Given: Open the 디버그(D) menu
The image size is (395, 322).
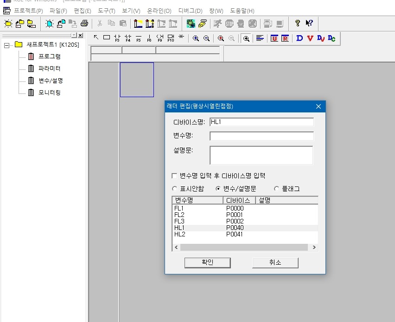Looking at the screenshot, I should [190, 11].
